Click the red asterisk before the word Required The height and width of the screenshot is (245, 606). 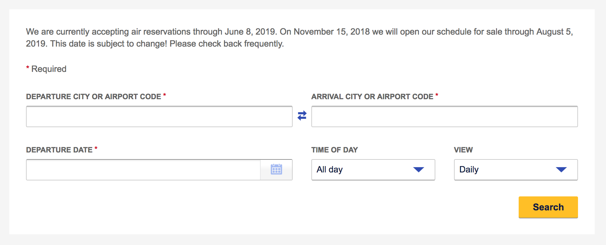(x=28, y=68)
